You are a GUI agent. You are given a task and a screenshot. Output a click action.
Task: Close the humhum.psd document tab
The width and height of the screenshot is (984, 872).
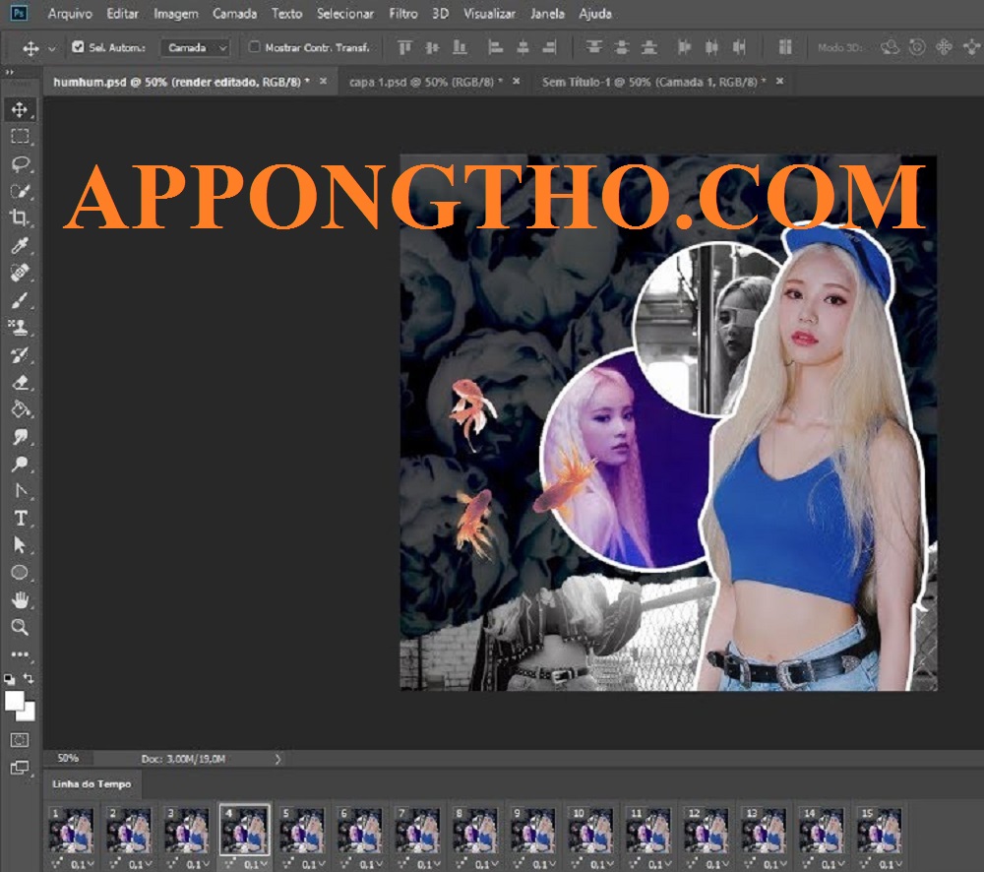pyautogui.click(x=323, y=81)
